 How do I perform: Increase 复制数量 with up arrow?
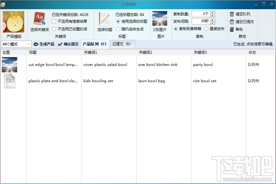pos(213,12)
